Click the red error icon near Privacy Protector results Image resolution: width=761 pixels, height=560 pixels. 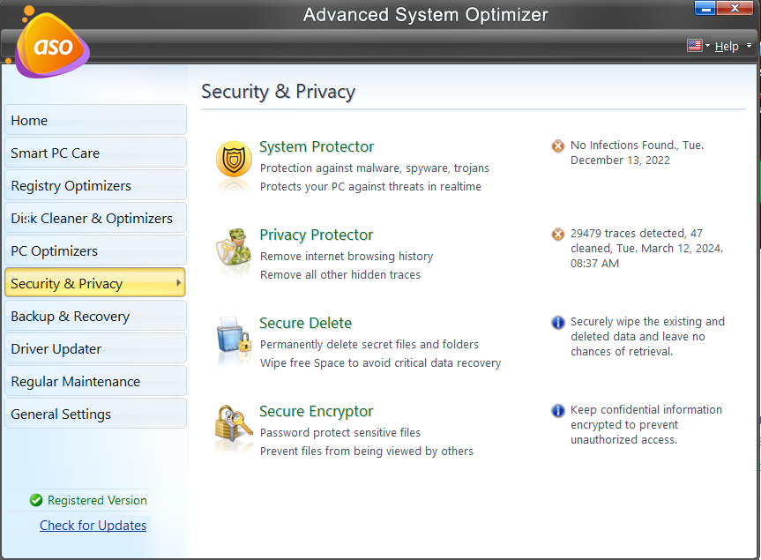(557, 234)
